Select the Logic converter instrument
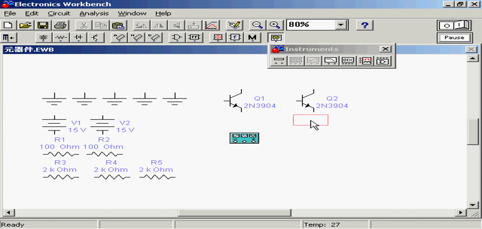This screenshot has width=482, height=229. (383, 61)
